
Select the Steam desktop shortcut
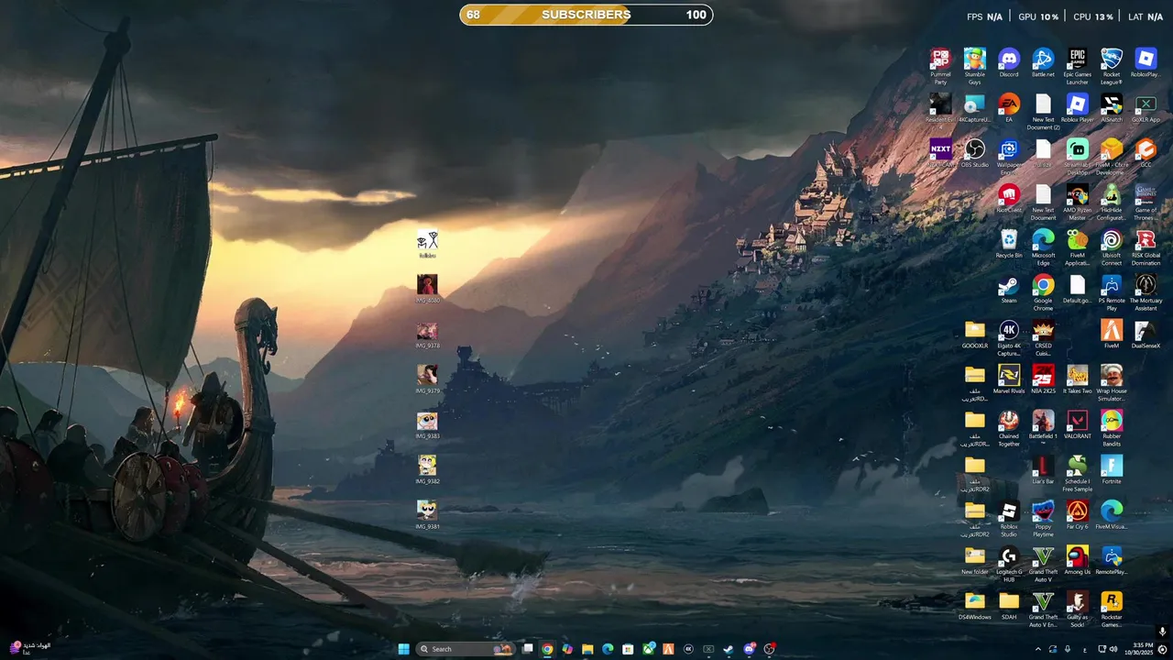[1009, 287]
